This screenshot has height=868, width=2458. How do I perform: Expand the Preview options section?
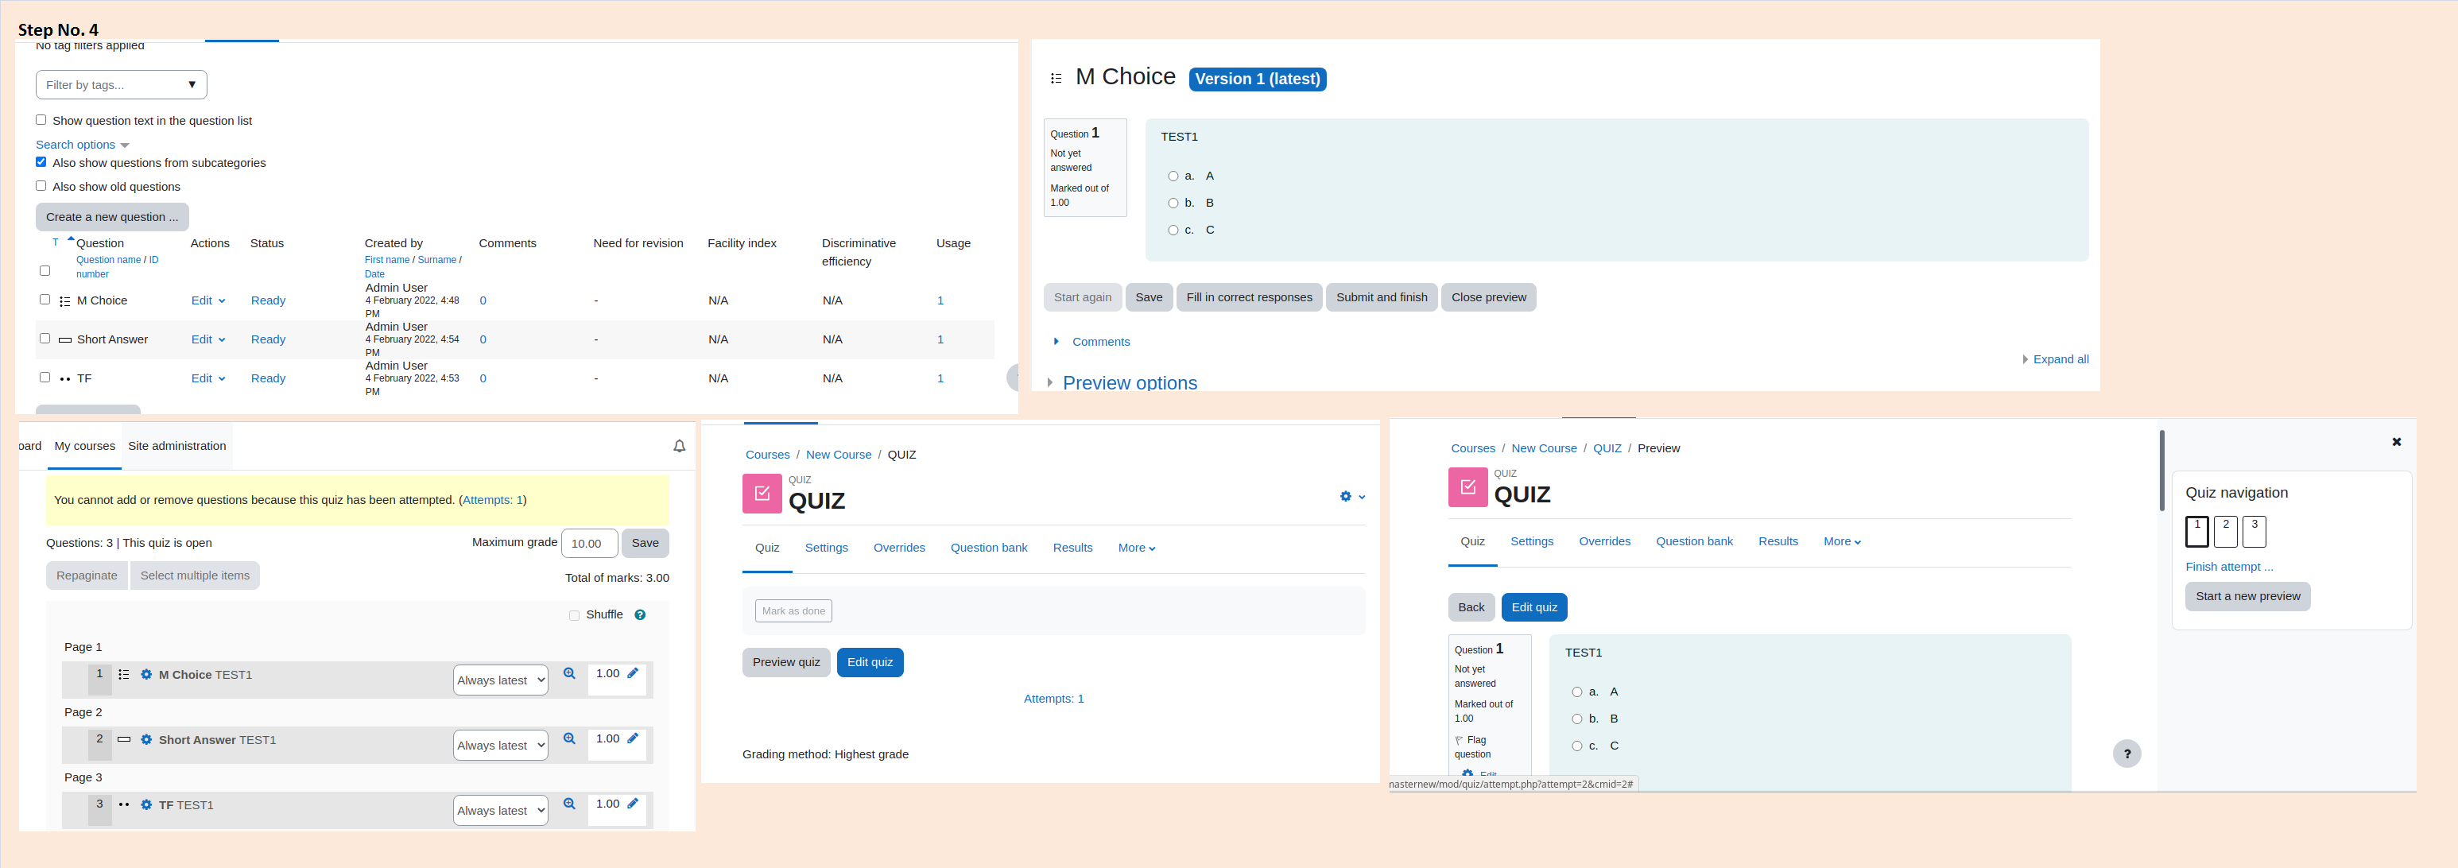pyautogui.click(x=1129, y=382)
